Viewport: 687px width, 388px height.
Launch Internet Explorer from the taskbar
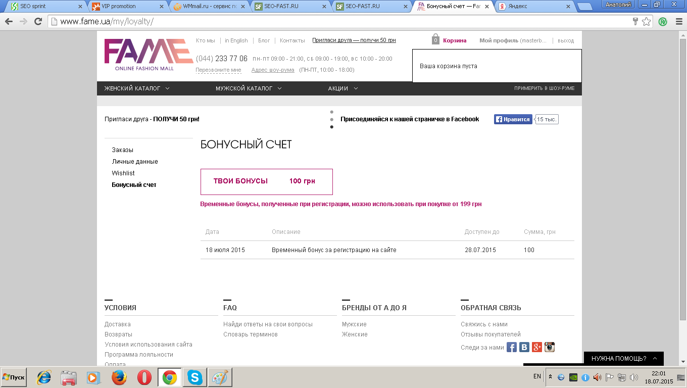tap(44, 377)
